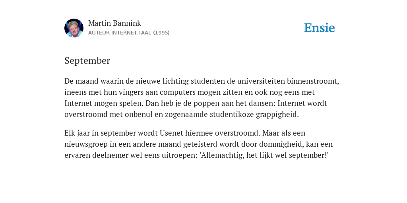407x203 pixels.
Task: Click the paragraph beginning 'De maand waarin'
Action: 202,98
